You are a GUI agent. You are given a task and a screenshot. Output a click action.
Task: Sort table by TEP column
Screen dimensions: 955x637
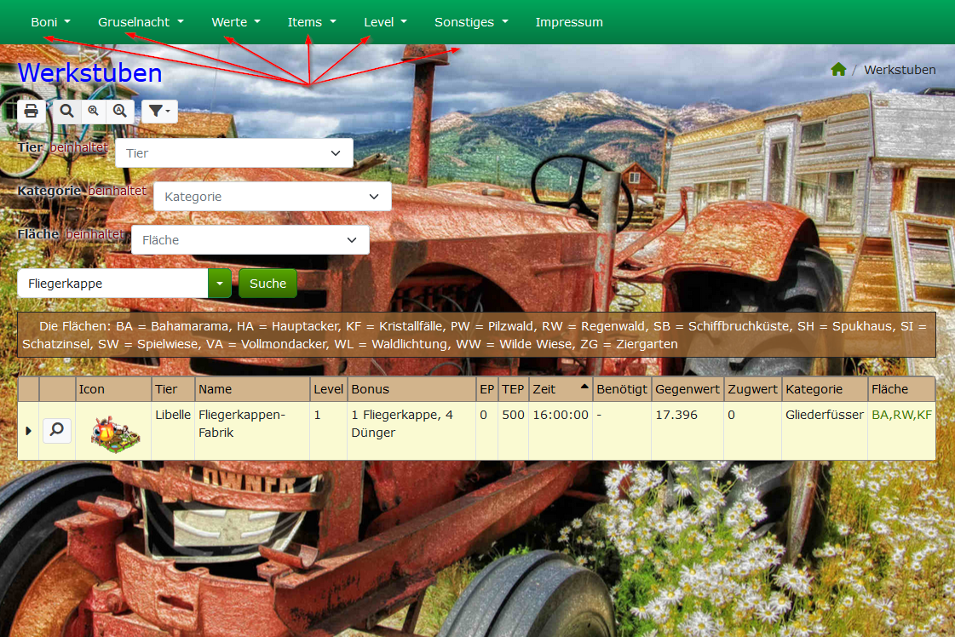[513, 389]
